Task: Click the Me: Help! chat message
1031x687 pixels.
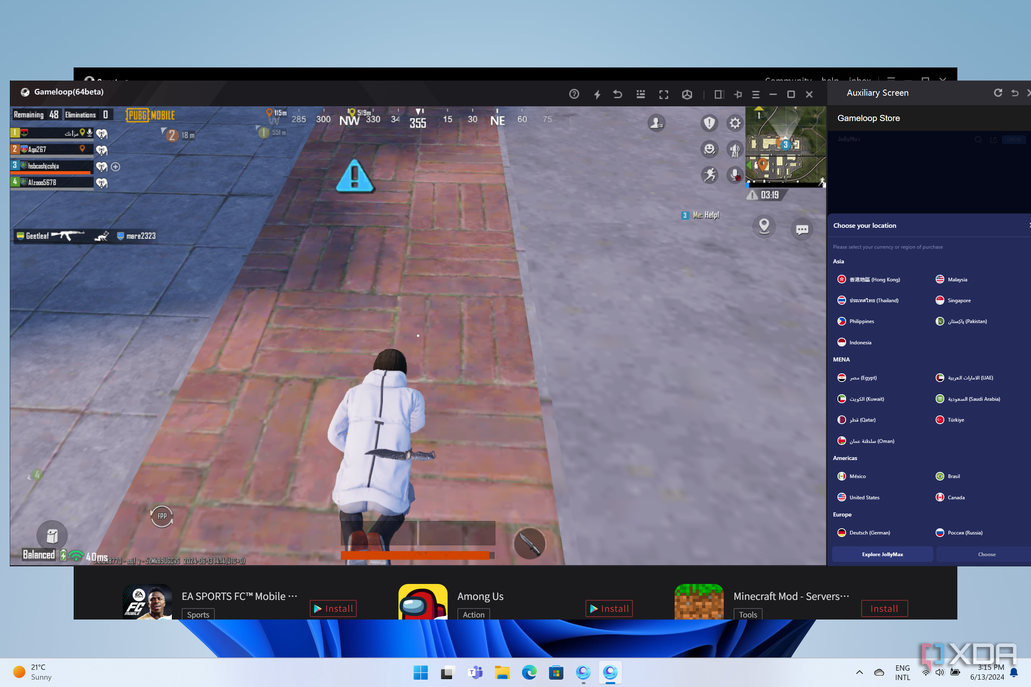Action: coord(700,215)
